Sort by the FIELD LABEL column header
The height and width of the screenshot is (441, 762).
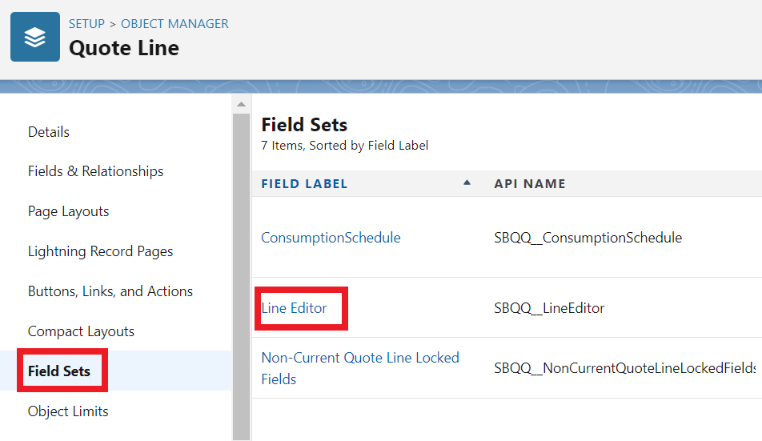click(x=304, y=184)
